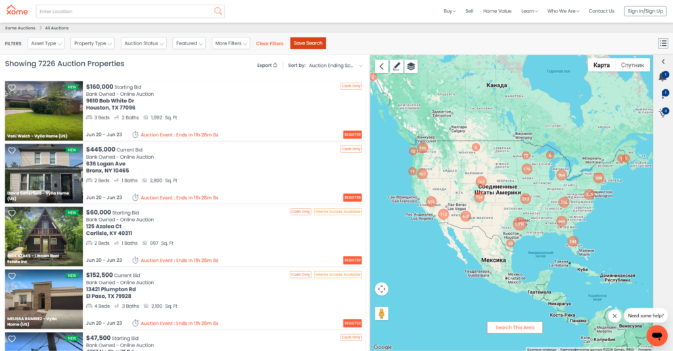Click the map pan control icon
Image resolution: width=673 pixels, height=351 pixels.
point(382,289)
